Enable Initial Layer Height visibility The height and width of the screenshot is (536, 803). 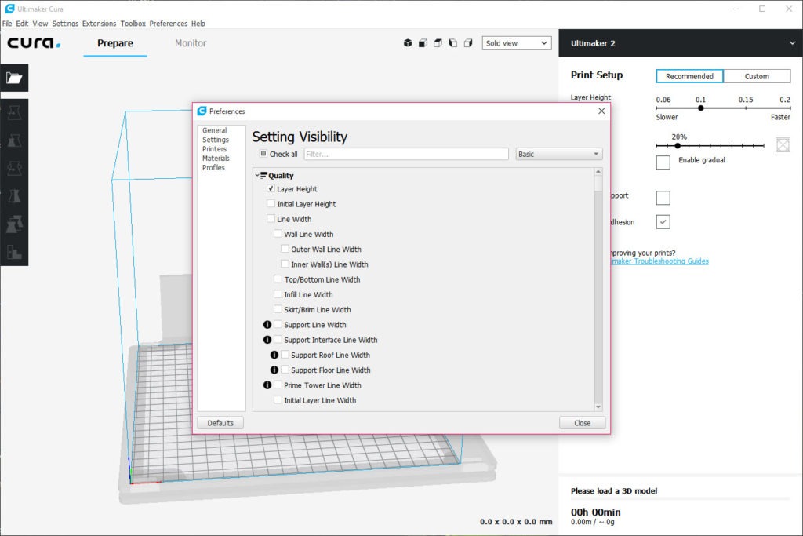pyautogui.click(x=271, y=203)
